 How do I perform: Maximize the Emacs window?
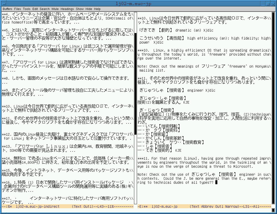268,4
